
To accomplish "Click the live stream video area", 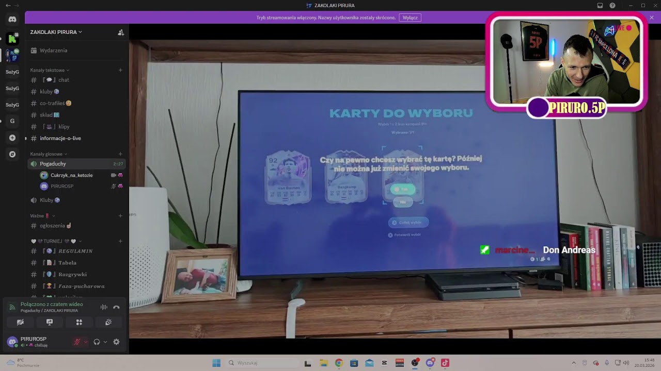I will [x=395, y=189].
